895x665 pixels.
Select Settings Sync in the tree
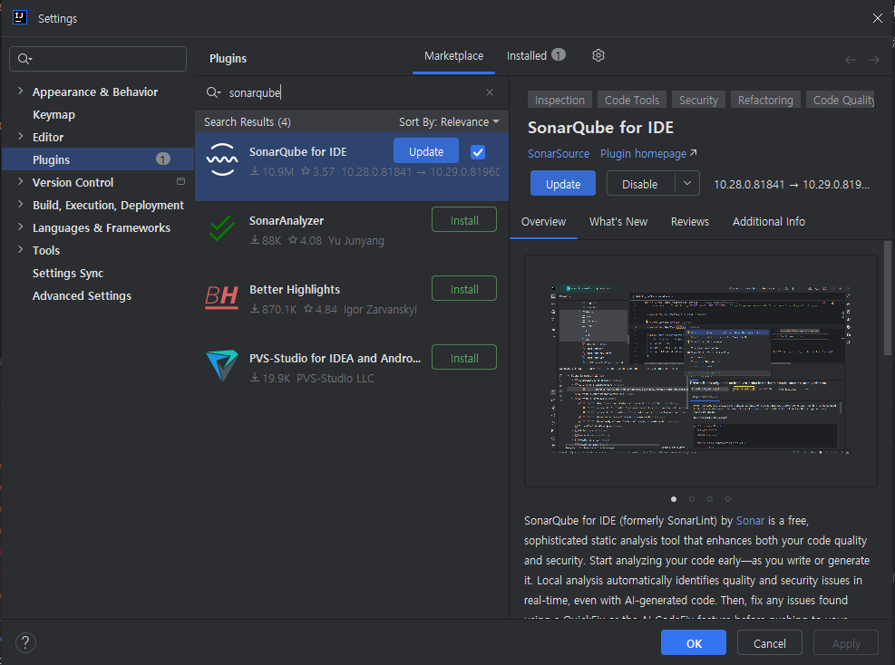(68, 274)
